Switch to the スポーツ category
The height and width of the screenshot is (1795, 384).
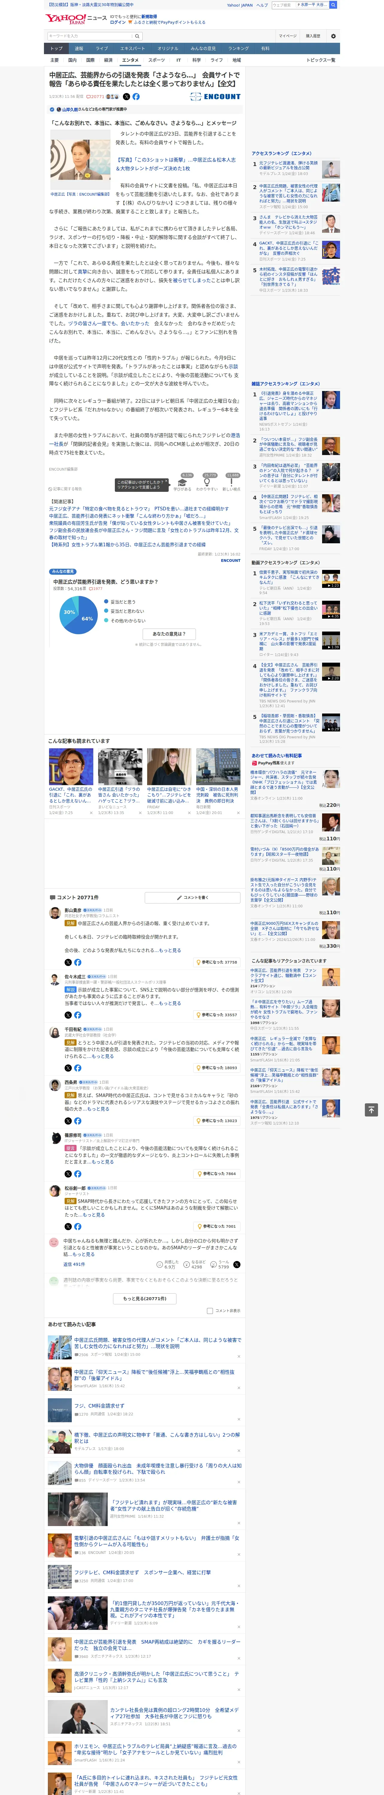157,60
